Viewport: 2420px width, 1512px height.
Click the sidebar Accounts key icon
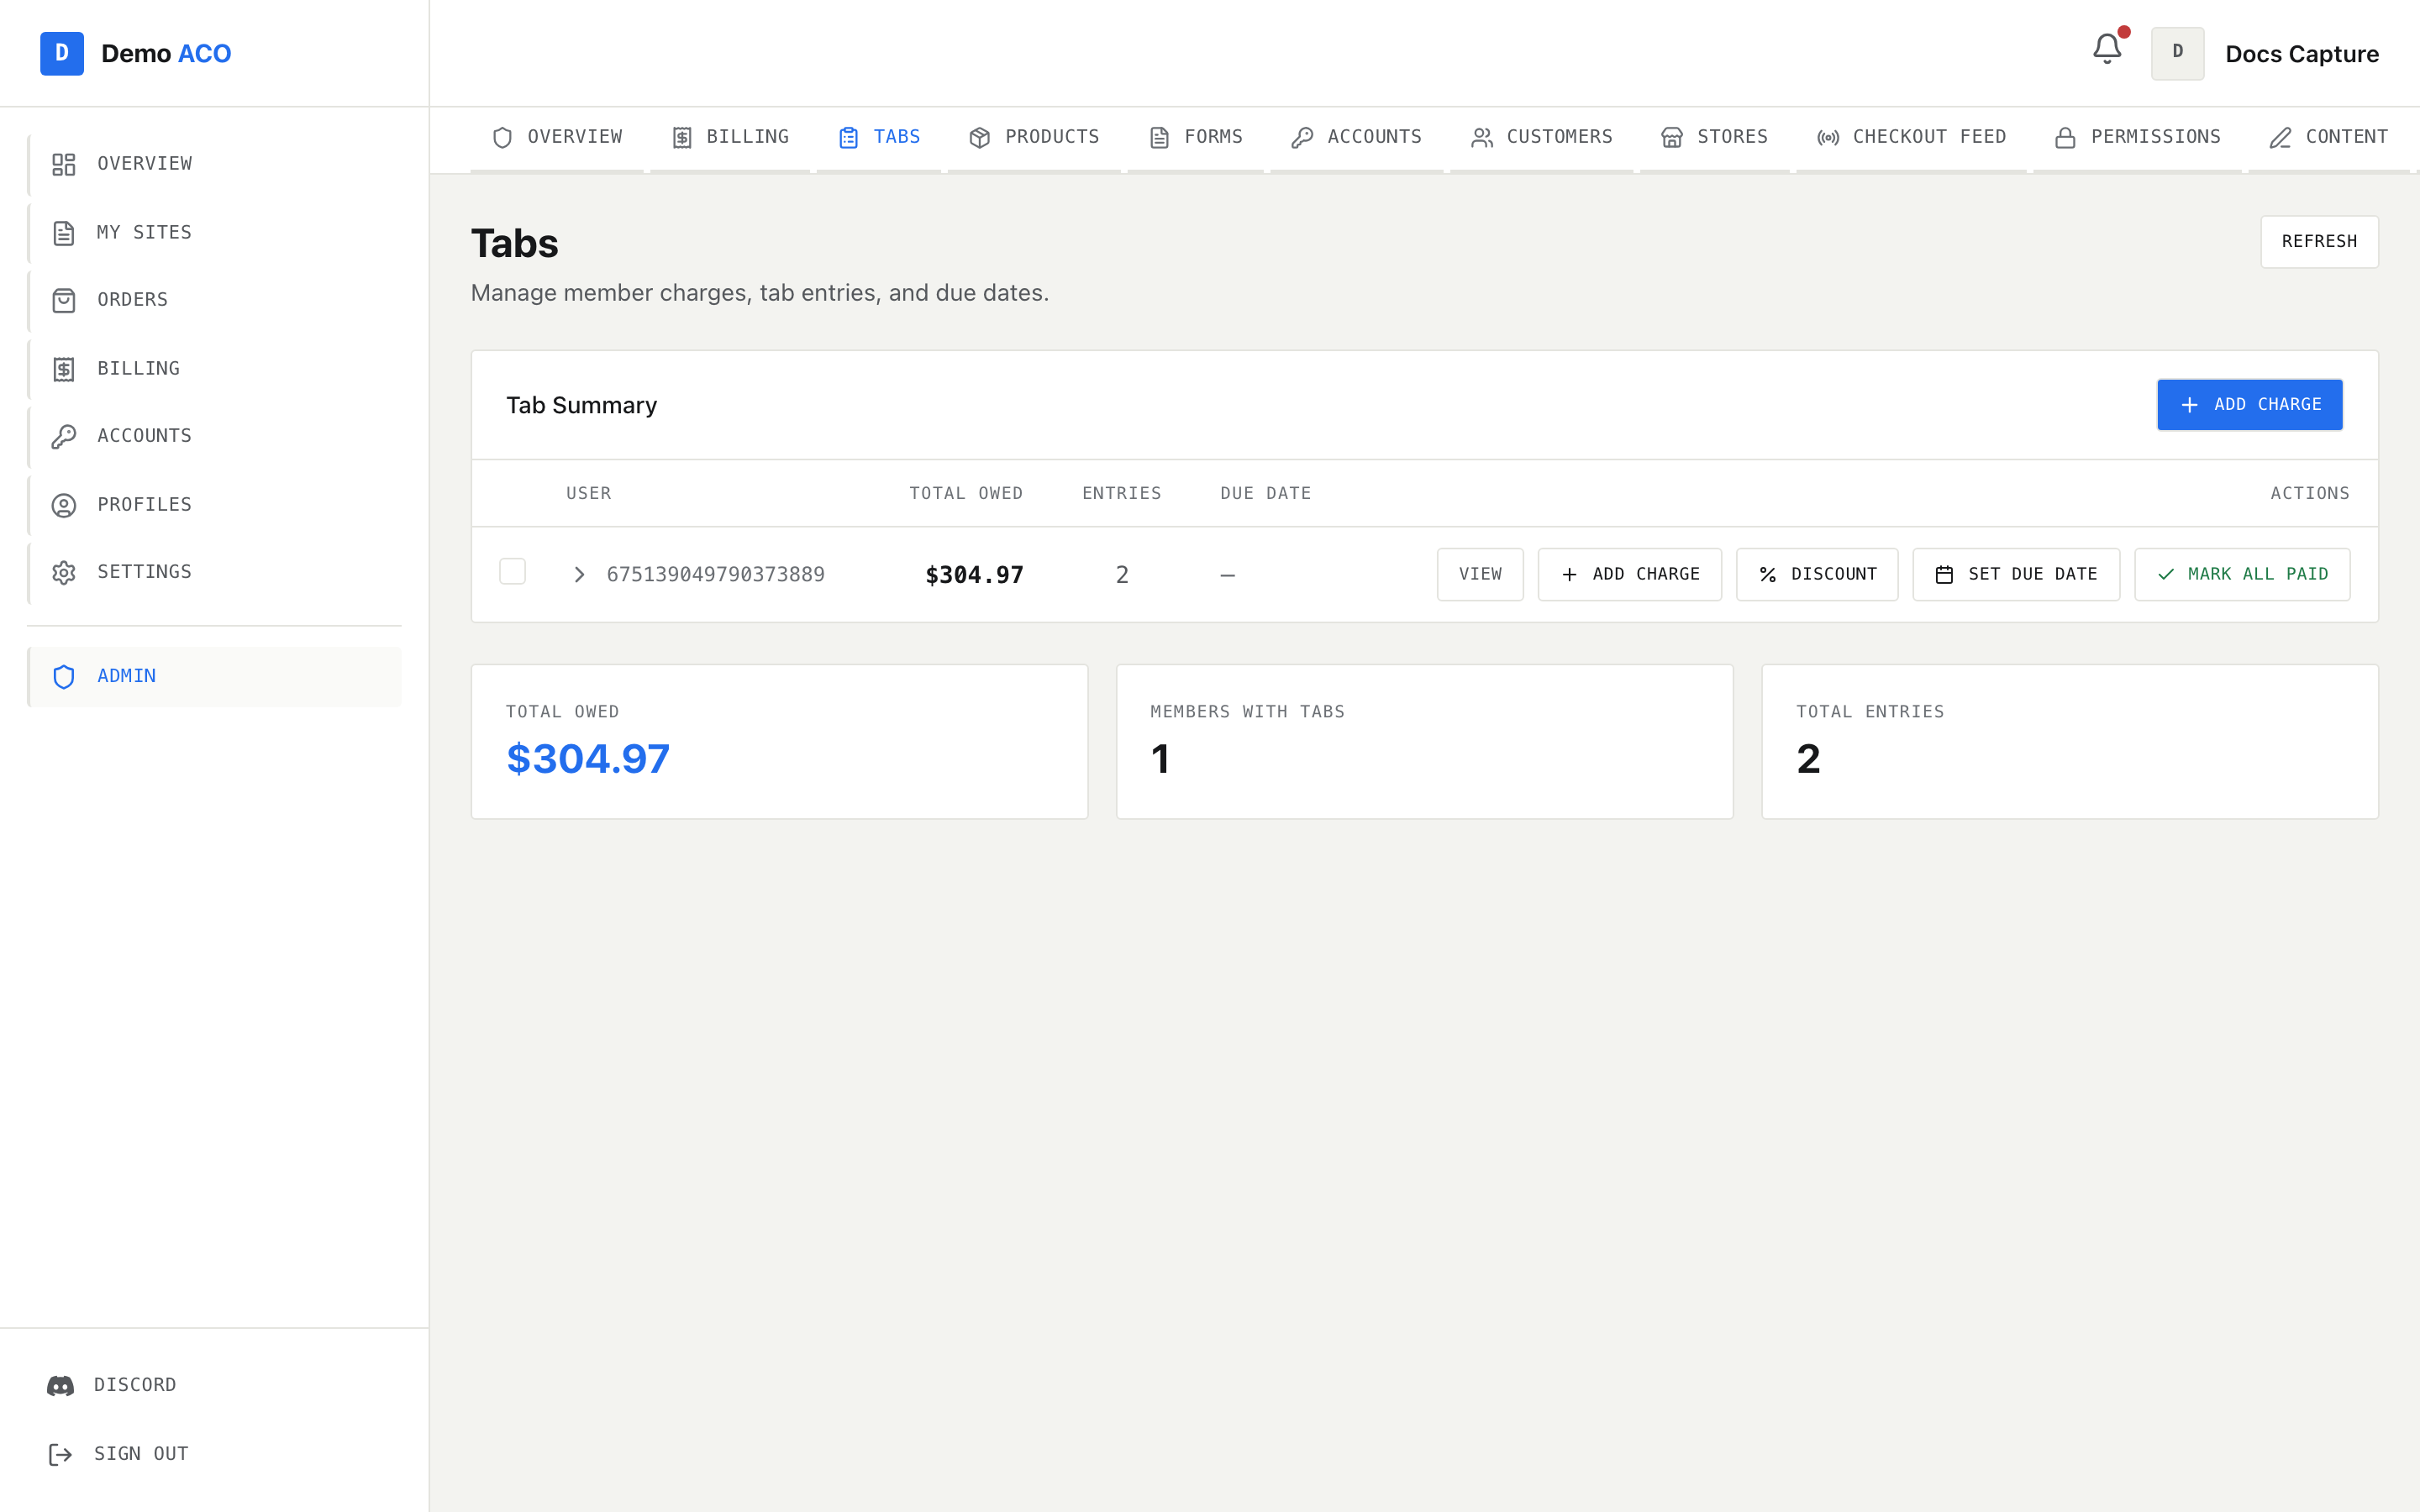pyautogui.click(x=64, y=436)
